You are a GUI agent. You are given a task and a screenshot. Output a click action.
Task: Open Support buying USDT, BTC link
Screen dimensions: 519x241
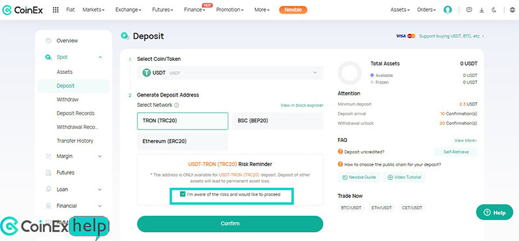pyautogui.click(x=452, y=36)
